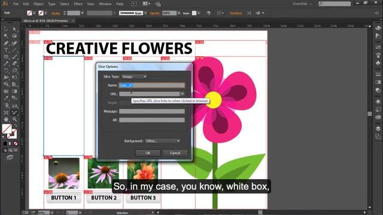This screenshot has height=215, width=383.
Task: Select the Hand tool
Action: pos(6,119)
